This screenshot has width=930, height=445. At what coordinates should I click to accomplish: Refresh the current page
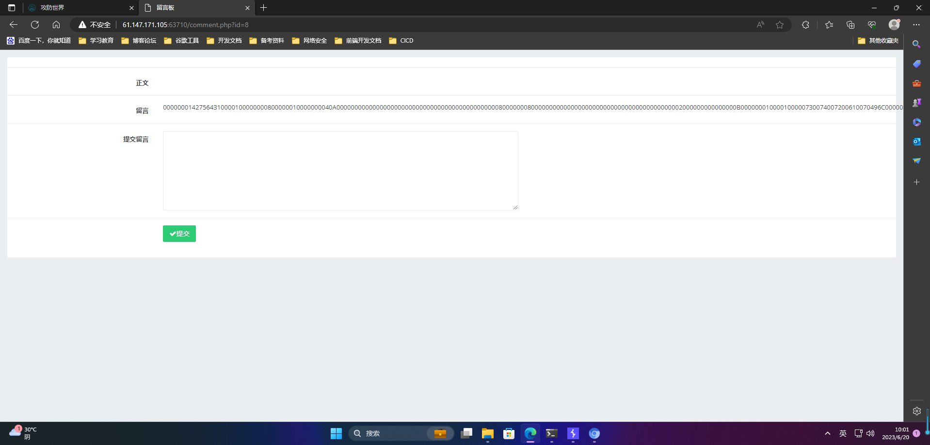tap(35, 25)
